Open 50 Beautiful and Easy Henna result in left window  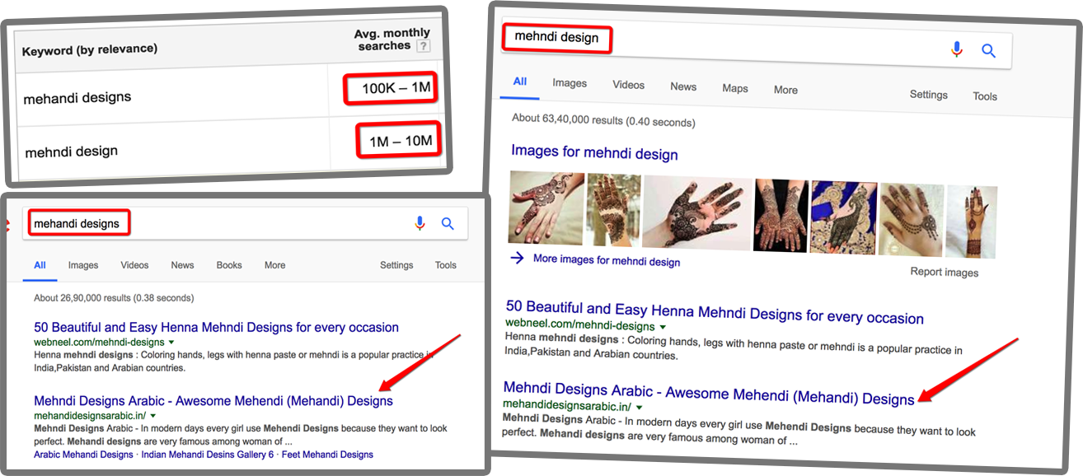[216, 327]
